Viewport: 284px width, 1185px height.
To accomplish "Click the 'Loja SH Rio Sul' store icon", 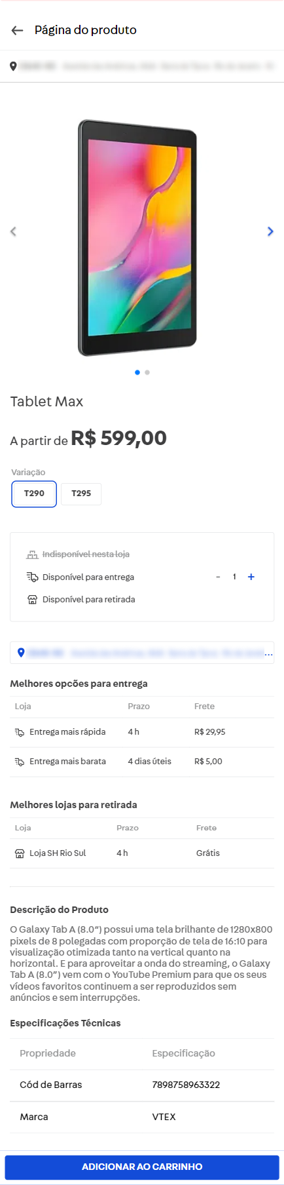I will [20, 853].
